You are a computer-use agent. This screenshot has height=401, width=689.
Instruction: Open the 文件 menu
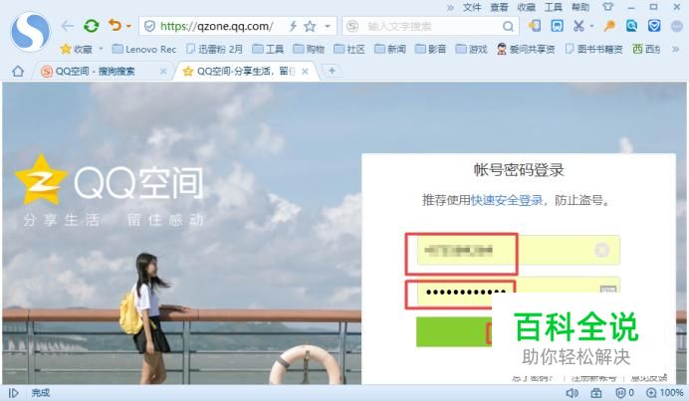(x=472, y=8)
